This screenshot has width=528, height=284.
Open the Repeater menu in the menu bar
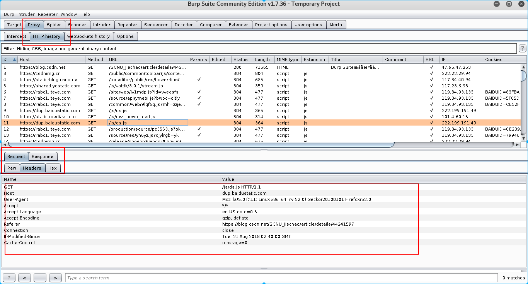[x=48, y=14]
